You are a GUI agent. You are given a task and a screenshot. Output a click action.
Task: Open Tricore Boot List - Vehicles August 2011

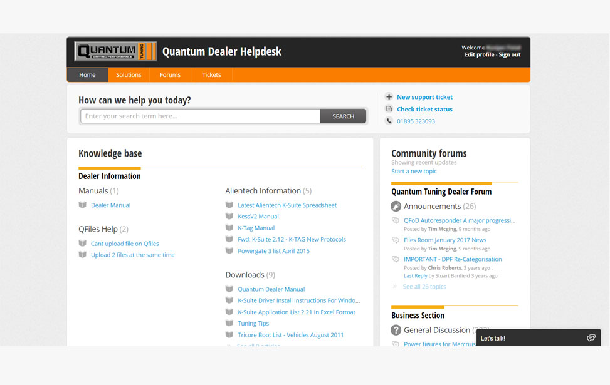(291, 335)
